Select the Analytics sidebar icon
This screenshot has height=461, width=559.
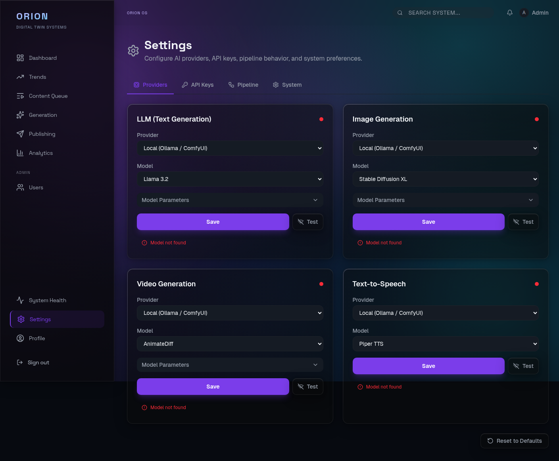tap(20, 153)
